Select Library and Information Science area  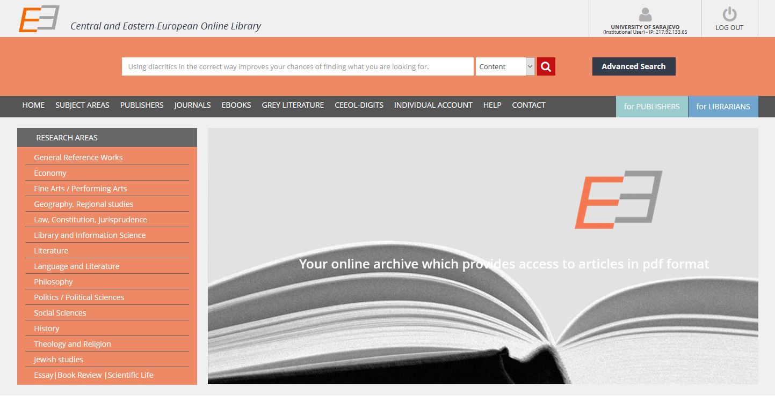90,235
